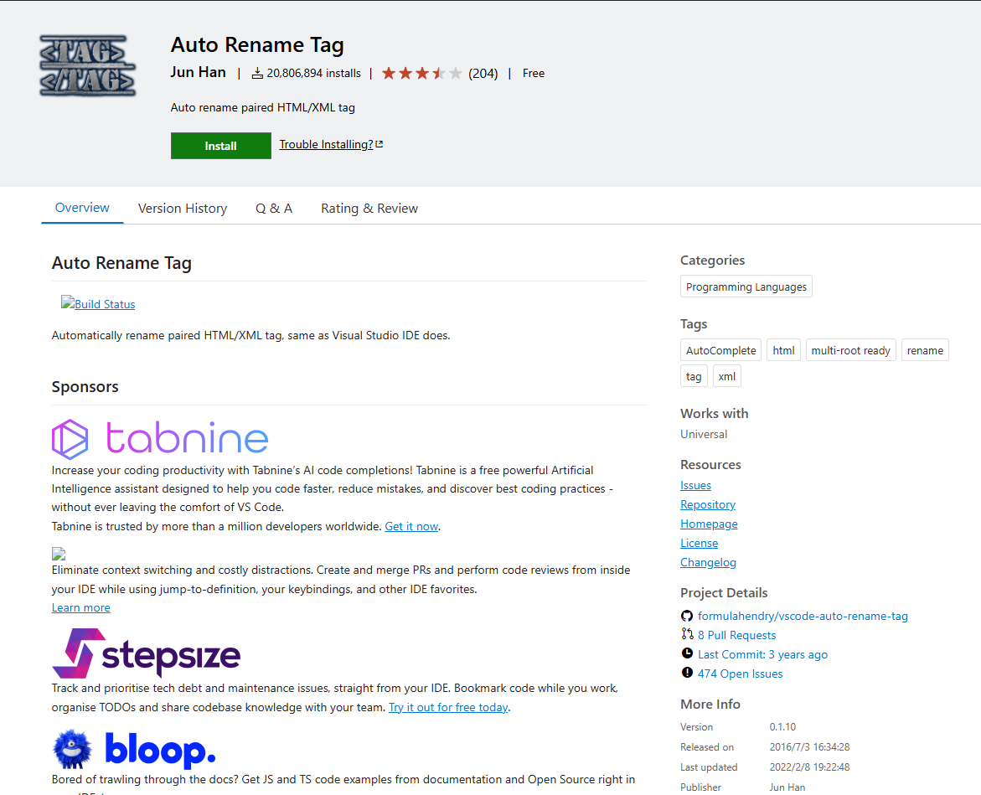Screen dimensions: 981x795
Task: Click the 20,806,894 installs text
Action: (x=313, y=74)
